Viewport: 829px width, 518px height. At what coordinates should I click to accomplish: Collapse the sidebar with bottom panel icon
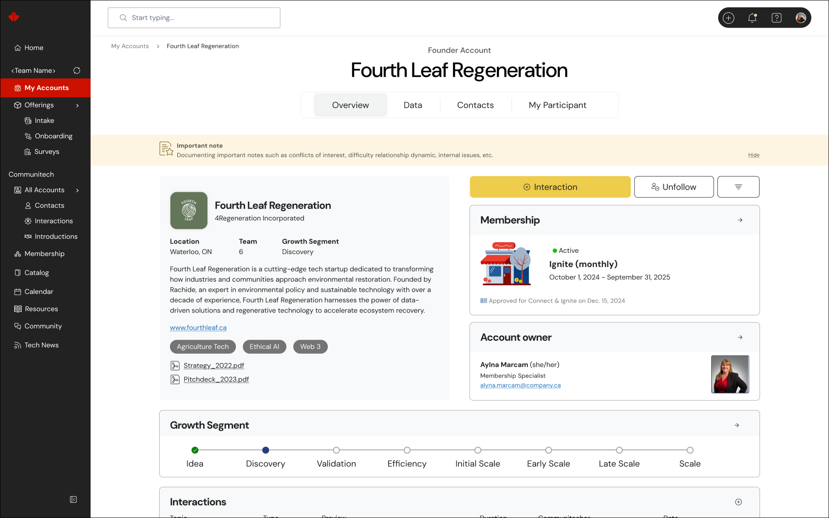[x=73, y=499]
